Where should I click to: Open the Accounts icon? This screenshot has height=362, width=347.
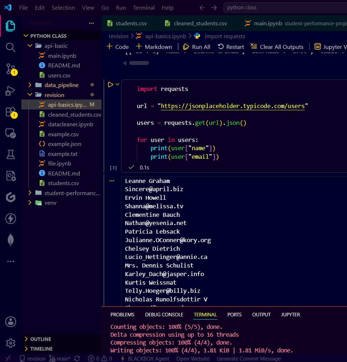10,322
